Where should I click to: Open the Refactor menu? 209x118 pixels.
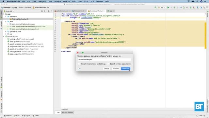pos(66,1)
